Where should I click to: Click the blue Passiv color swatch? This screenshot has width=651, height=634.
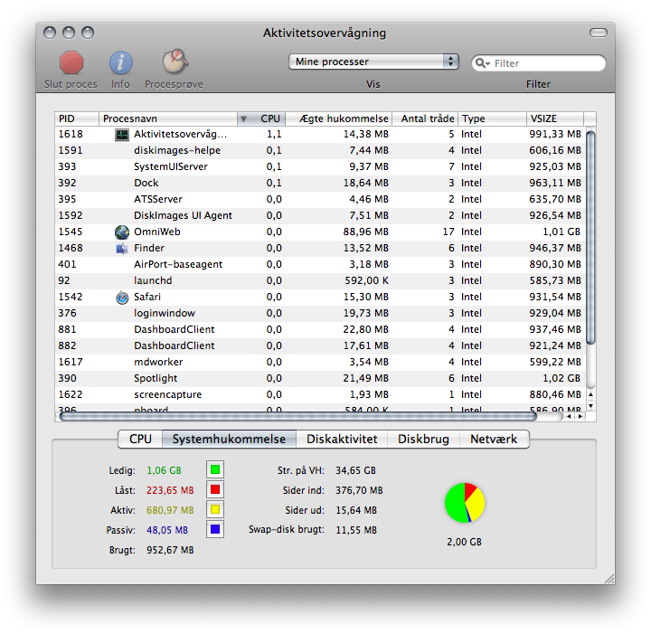(x=215, y=529)
